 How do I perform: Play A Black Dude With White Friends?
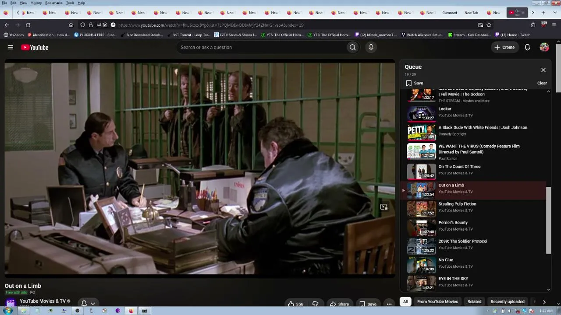[483, 128]
